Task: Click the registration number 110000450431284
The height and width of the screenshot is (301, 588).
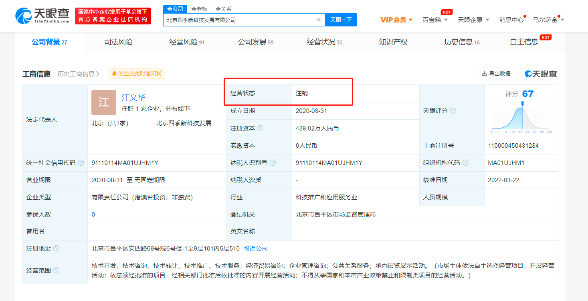Action: point(513,146)
